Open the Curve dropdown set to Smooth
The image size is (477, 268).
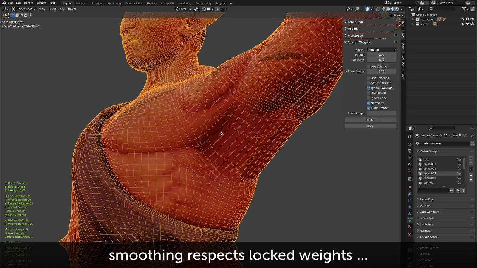pos(382,49)
